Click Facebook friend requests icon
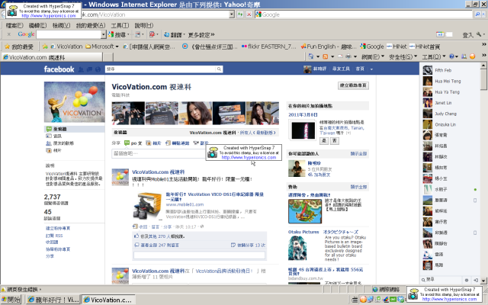The height and width of the screenshot is (305, 488). (81, 69)
